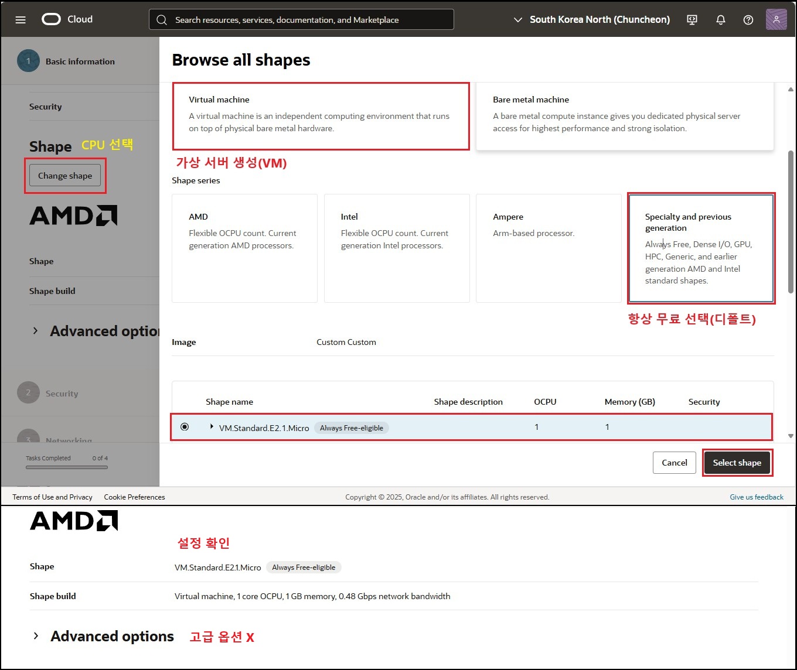Choose the Bare metal machine card
797x670 pixels.
point(625,116)
